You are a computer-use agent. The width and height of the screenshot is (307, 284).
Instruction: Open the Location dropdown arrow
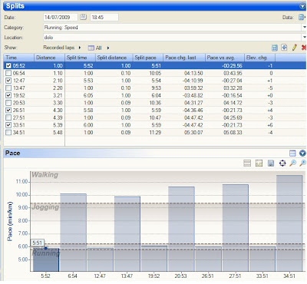(304, 37)
